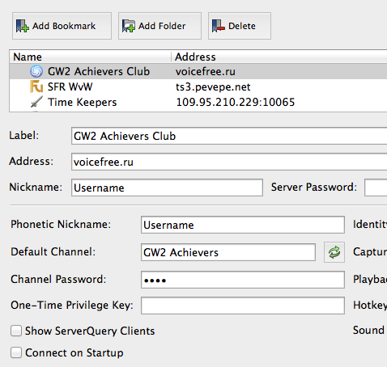The image size is (387, 367).
Task: Click the Add Folder button
Action: (x=159, y=26)
